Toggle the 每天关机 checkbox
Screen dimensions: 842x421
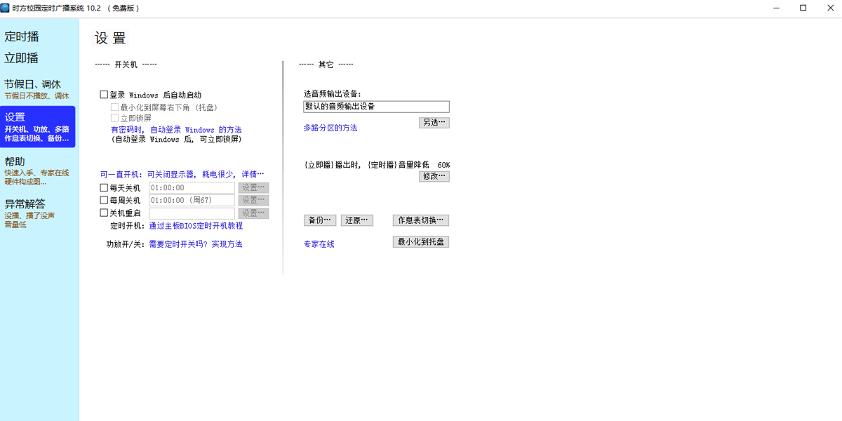pos(105,188)
